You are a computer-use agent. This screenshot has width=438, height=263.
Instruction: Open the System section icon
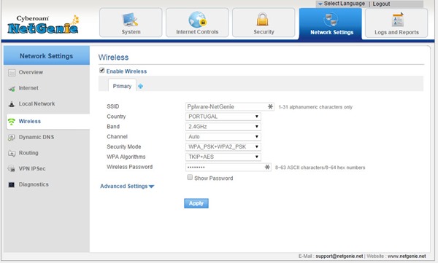[130, 20]
